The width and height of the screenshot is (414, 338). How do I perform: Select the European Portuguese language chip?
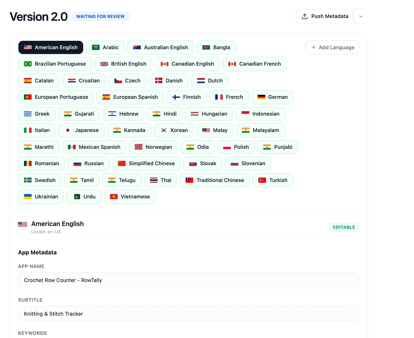[56, 97]
